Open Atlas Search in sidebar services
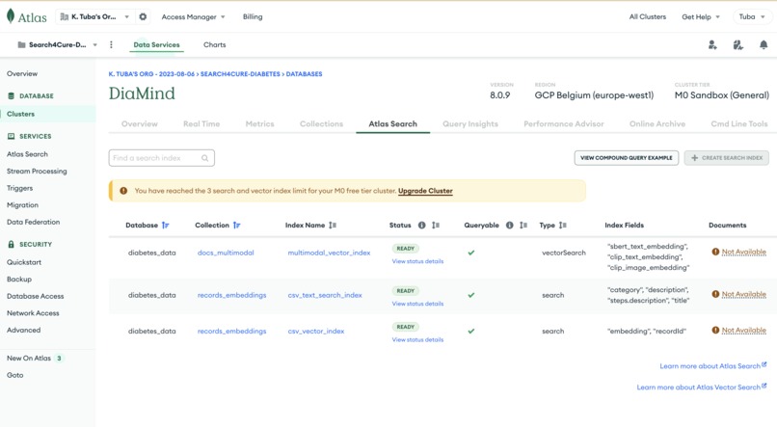777x427 pixels. coord(27,154)
